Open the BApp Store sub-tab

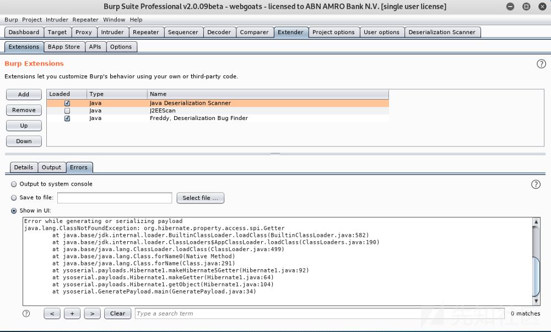coord(64,47)
